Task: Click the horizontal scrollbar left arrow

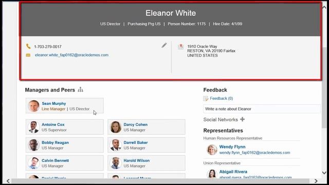Action: point(8,181)
